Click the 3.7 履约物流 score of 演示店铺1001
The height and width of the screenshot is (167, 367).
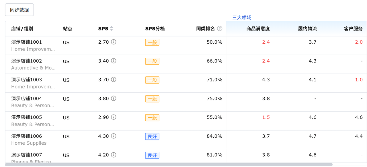(x=313, y=42)
